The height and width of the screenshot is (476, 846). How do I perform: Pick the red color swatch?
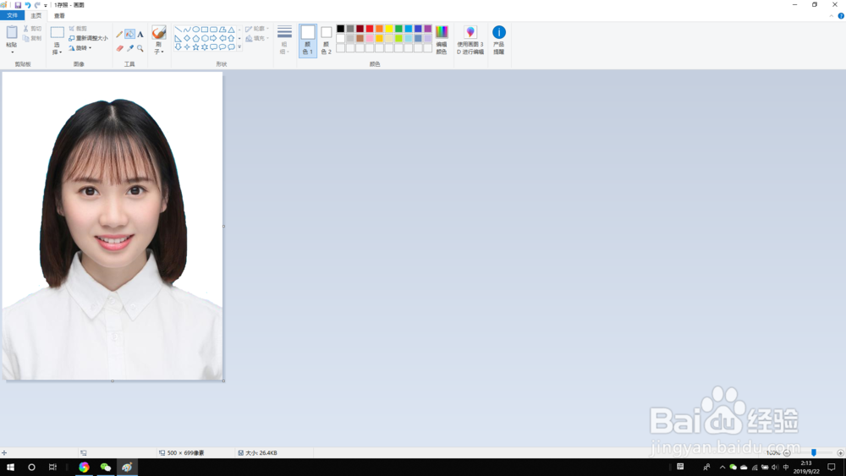point(370,29)
